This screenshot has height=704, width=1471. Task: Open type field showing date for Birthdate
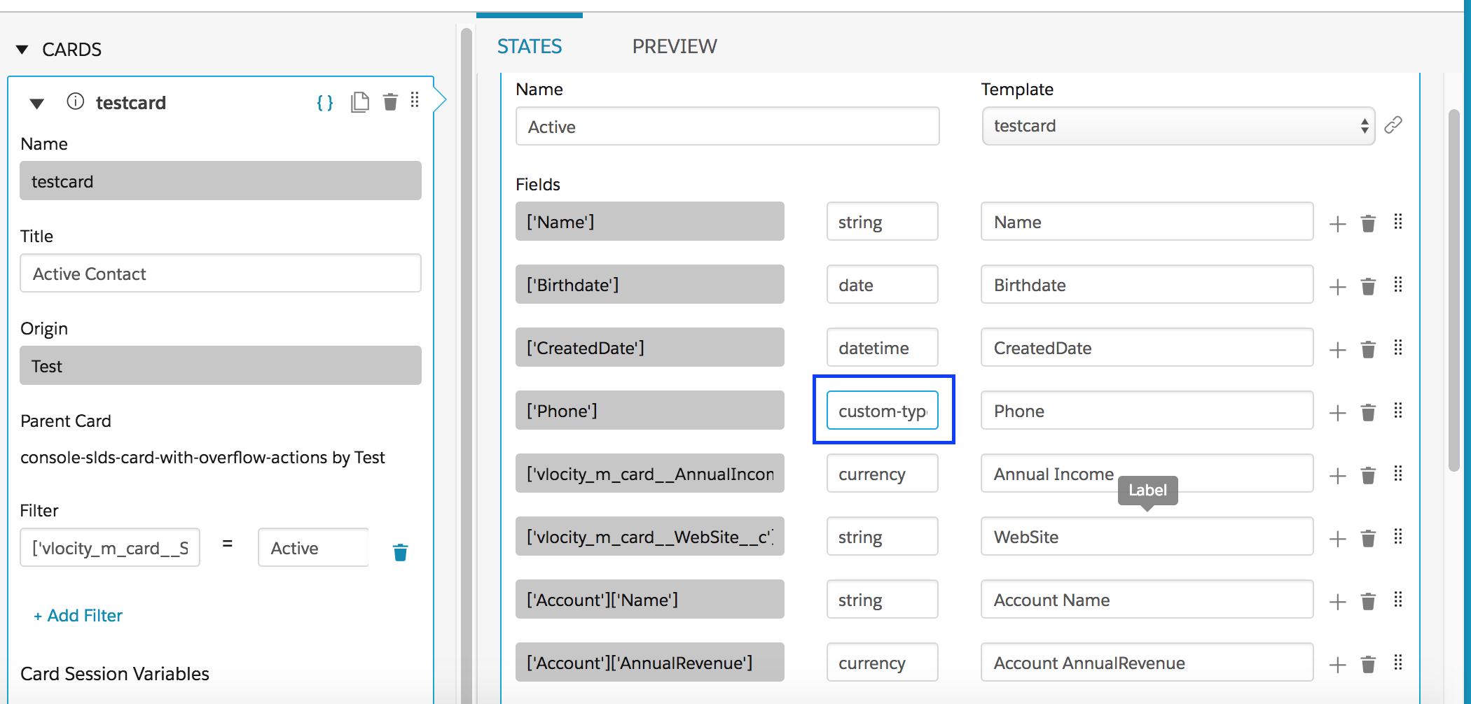[x=882, y=284]
